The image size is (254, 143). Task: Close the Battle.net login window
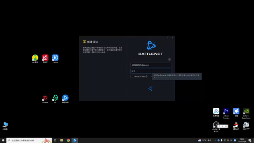pyautogui.click(x=172, y=37)
